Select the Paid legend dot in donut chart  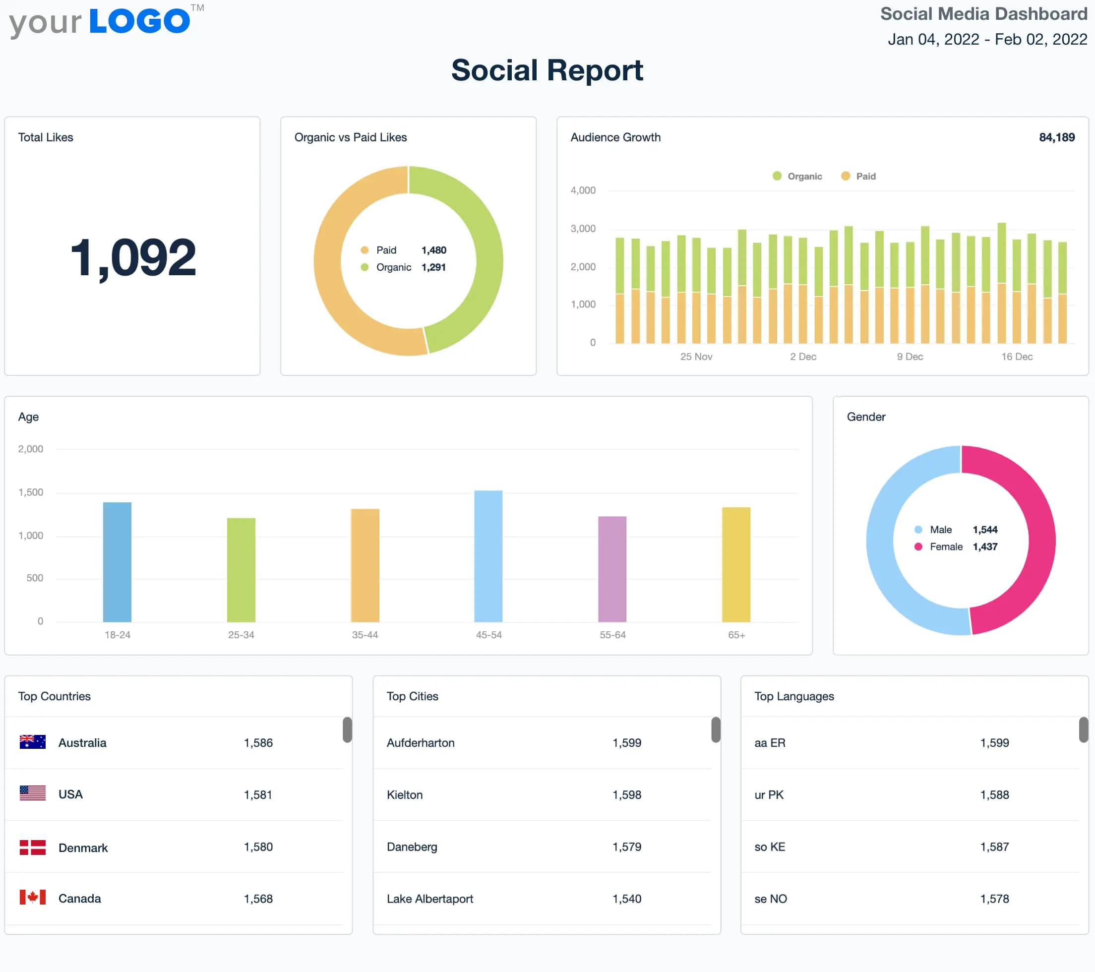(x=365, y=250)
